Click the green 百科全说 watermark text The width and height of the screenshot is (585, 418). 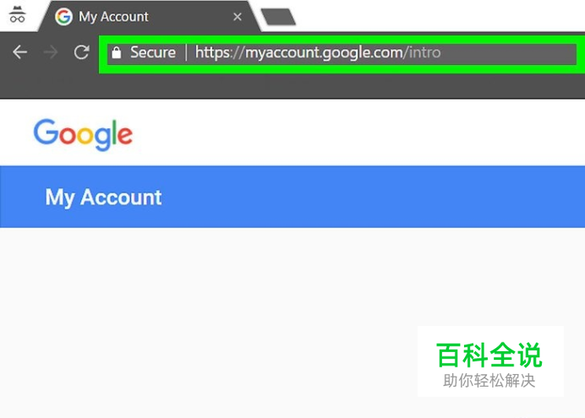click(489, 356)
